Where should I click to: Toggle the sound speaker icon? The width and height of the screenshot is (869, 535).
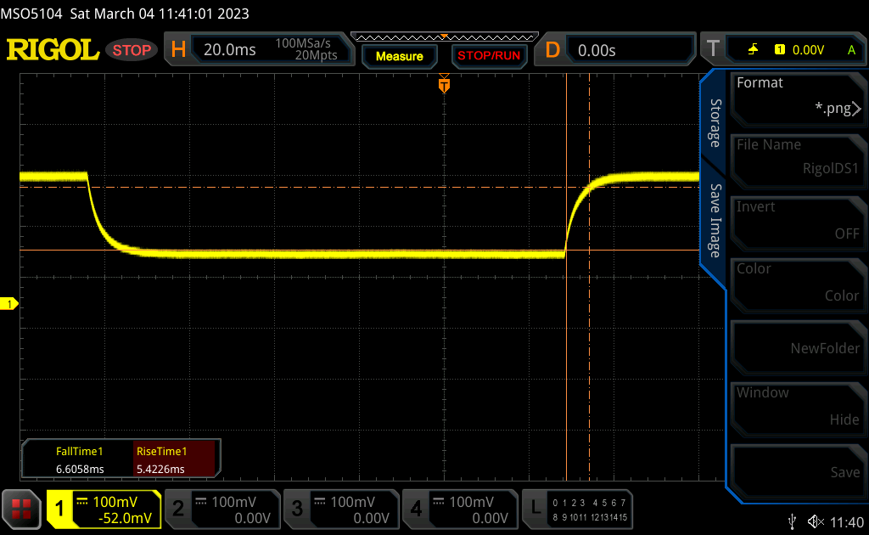tap(816, 521)
